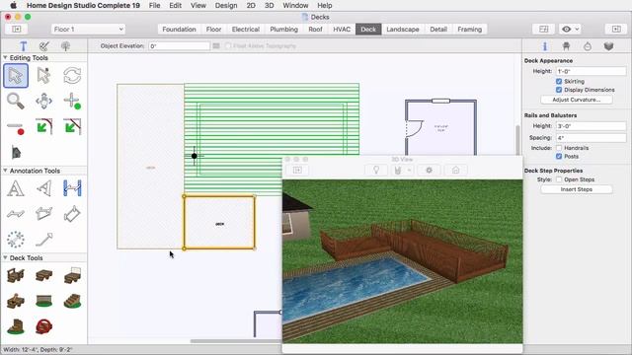Switch to the Foundation plan tab
Screen dimensions: 632x355
tap(179, 29)
